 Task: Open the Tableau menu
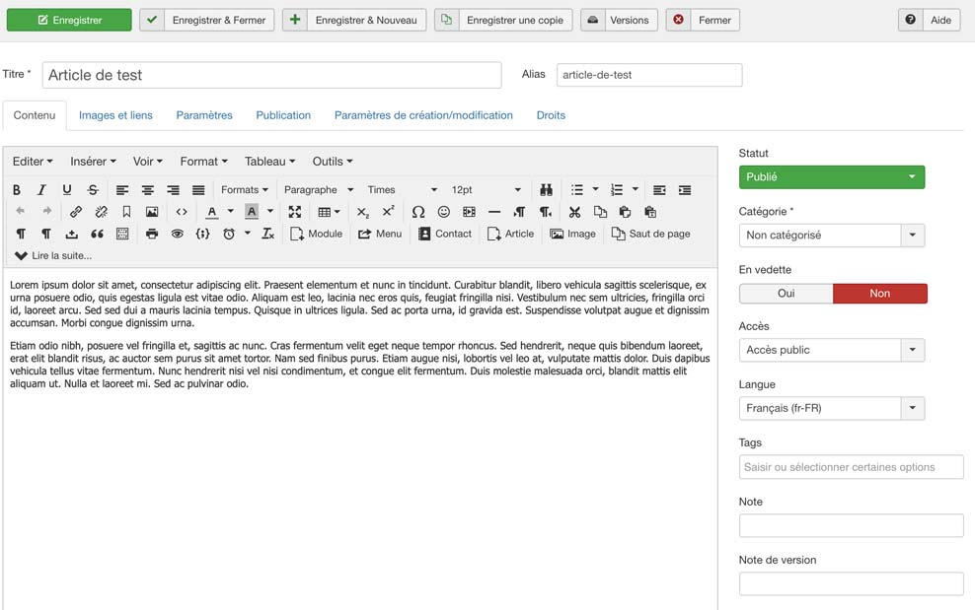[269, 162]
